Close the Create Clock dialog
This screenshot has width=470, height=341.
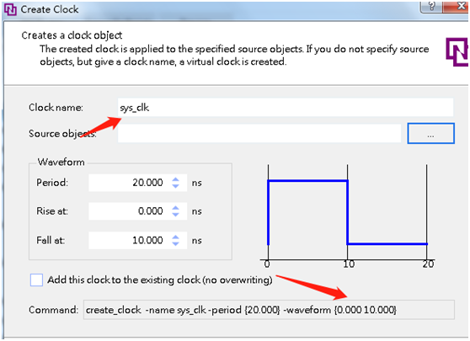(x=456, y=6)
